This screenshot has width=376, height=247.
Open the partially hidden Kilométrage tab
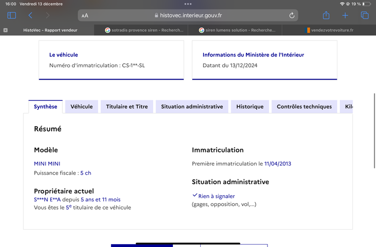[346, 107]
